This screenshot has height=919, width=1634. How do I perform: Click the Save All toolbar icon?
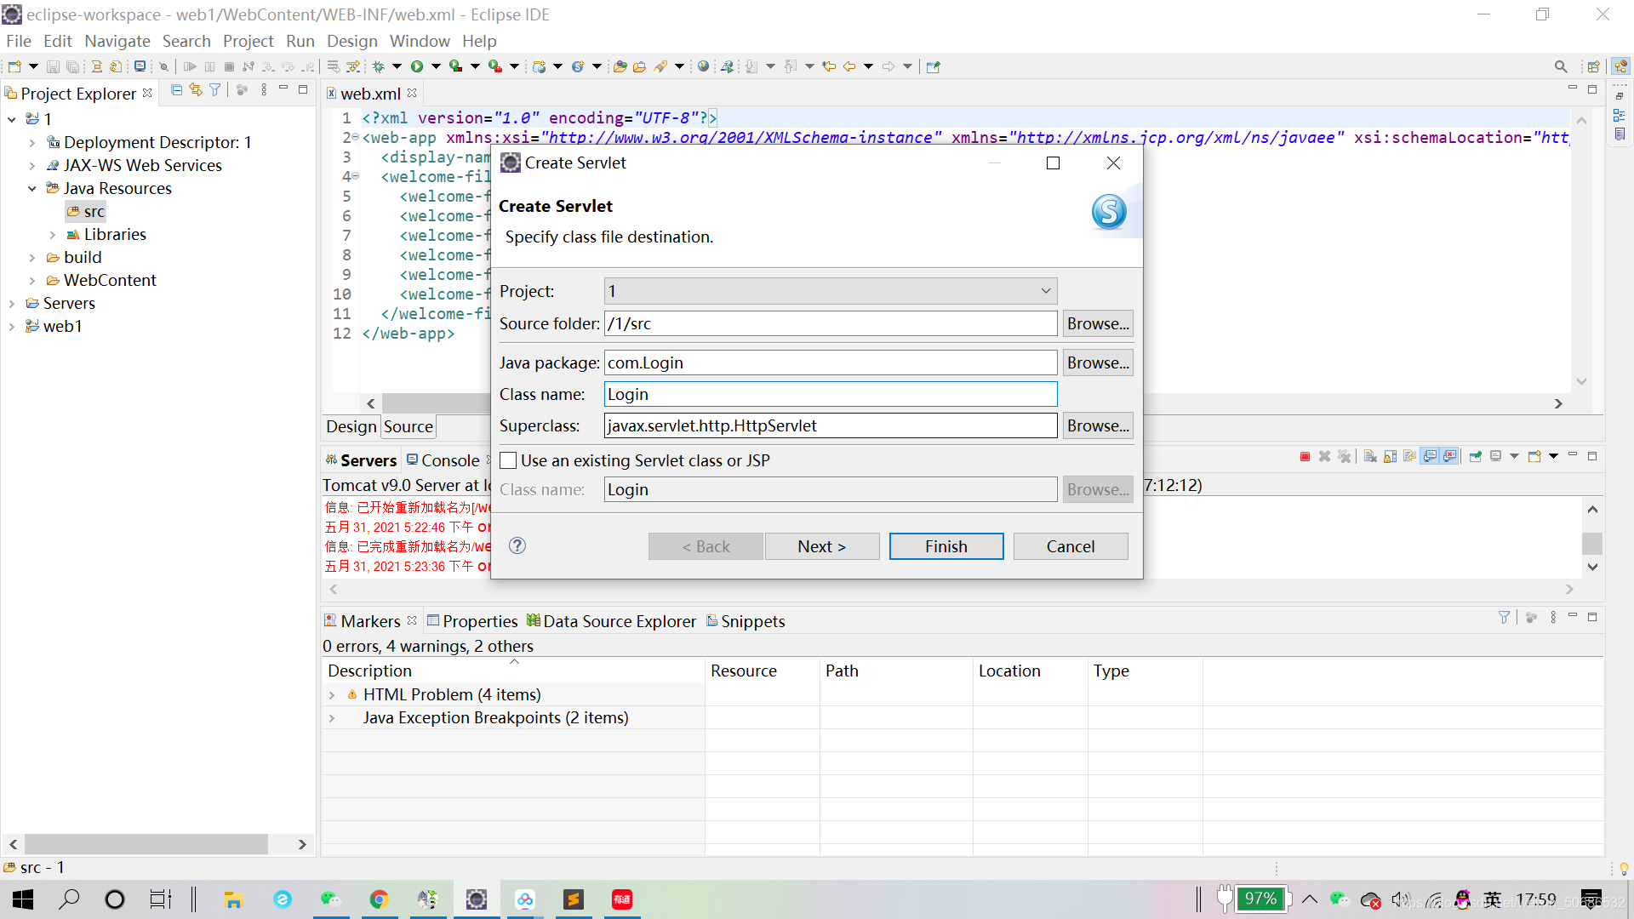click(73, 66)
